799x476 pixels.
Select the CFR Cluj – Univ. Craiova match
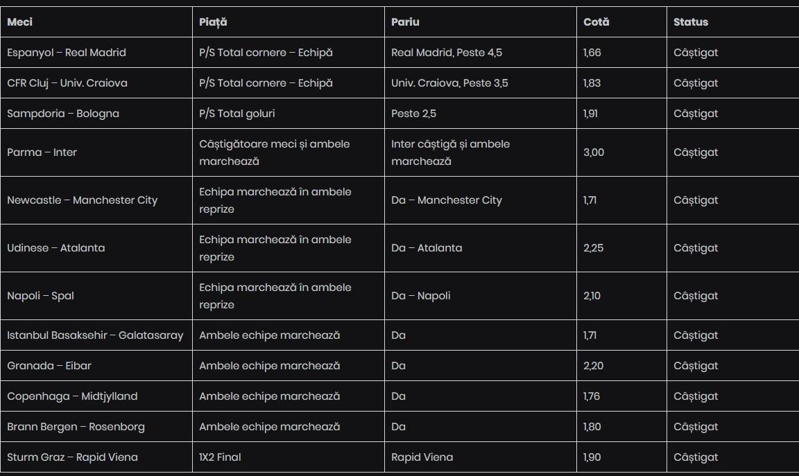67,83
